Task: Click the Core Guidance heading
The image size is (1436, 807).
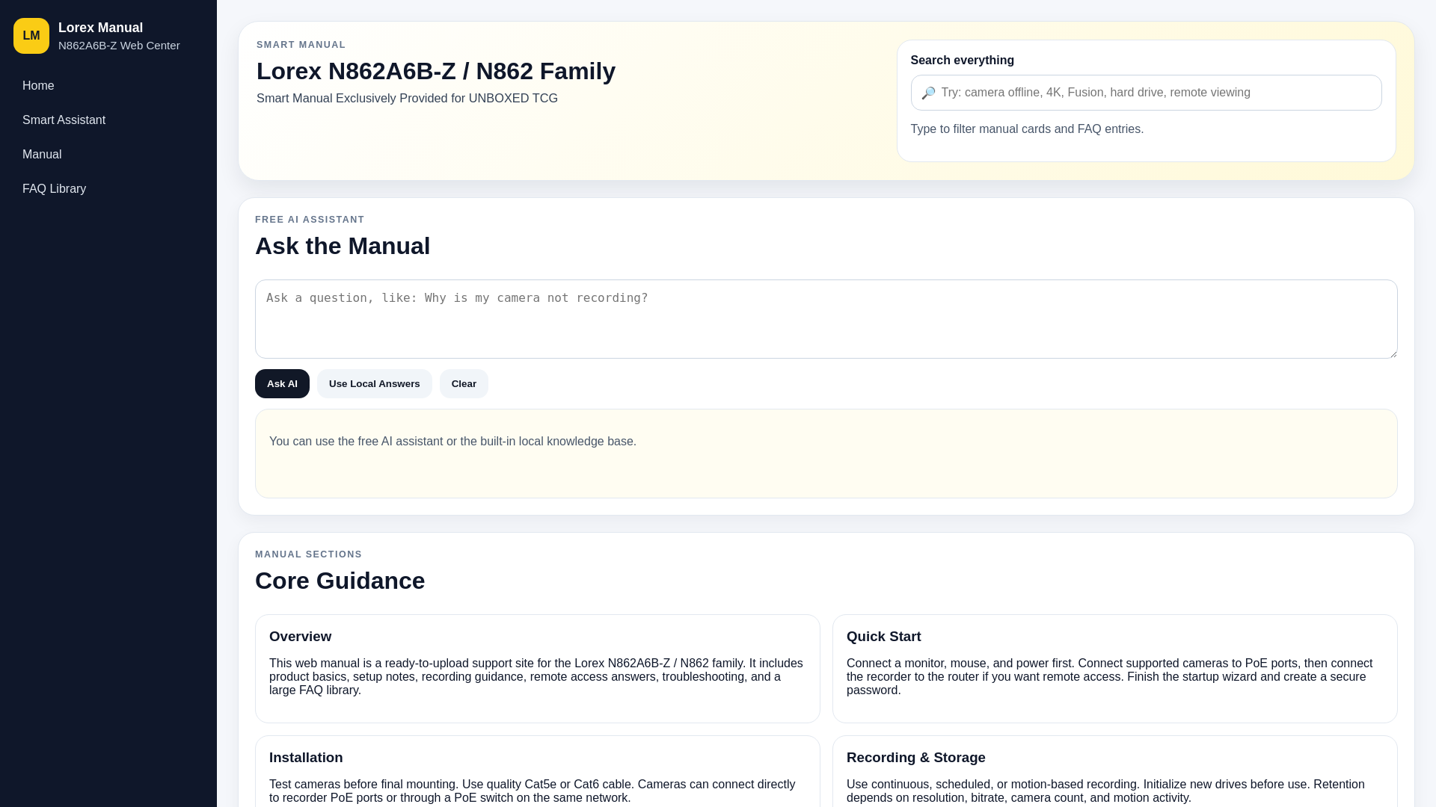Action: click(x=340, y=581)
